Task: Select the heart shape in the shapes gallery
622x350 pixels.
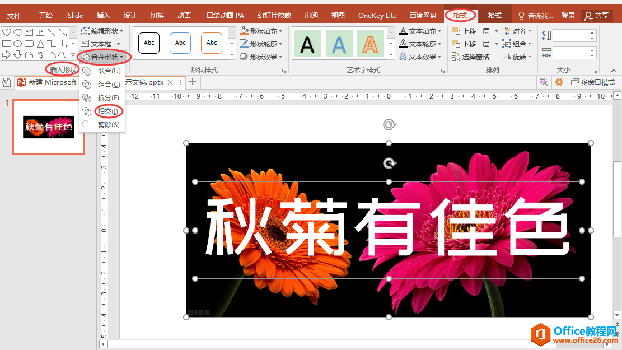Action: coord(7,32)
